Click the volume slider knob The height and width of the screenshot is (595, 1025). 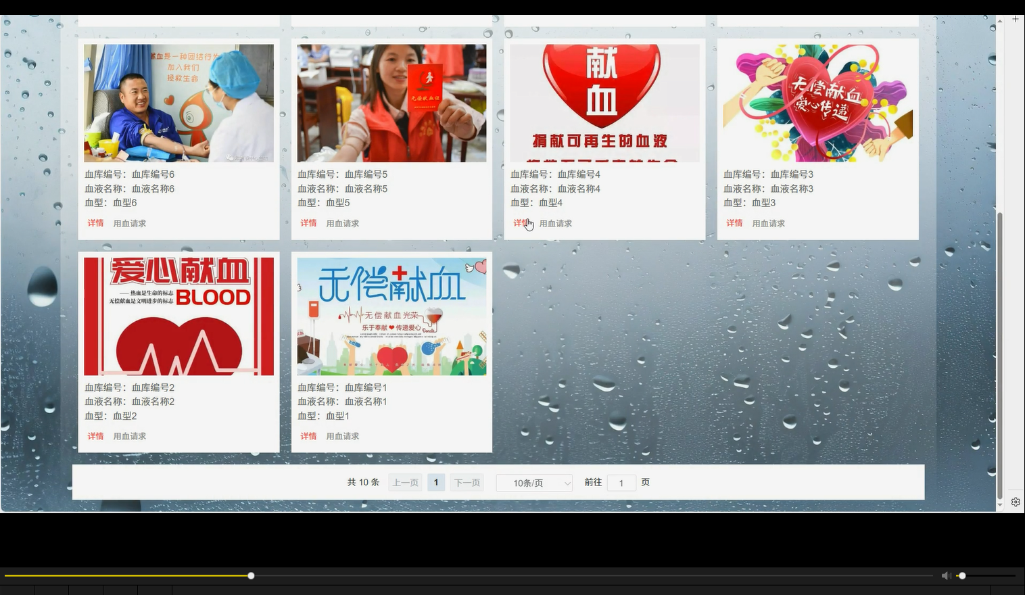point(962,575)
